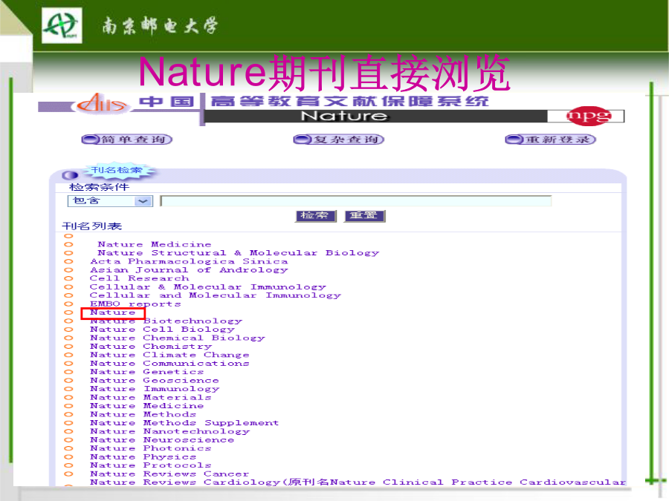This screenshot has height=501, width=669.
Task: Open the Nature Geoscience link
Action: [x=155, y=381]
